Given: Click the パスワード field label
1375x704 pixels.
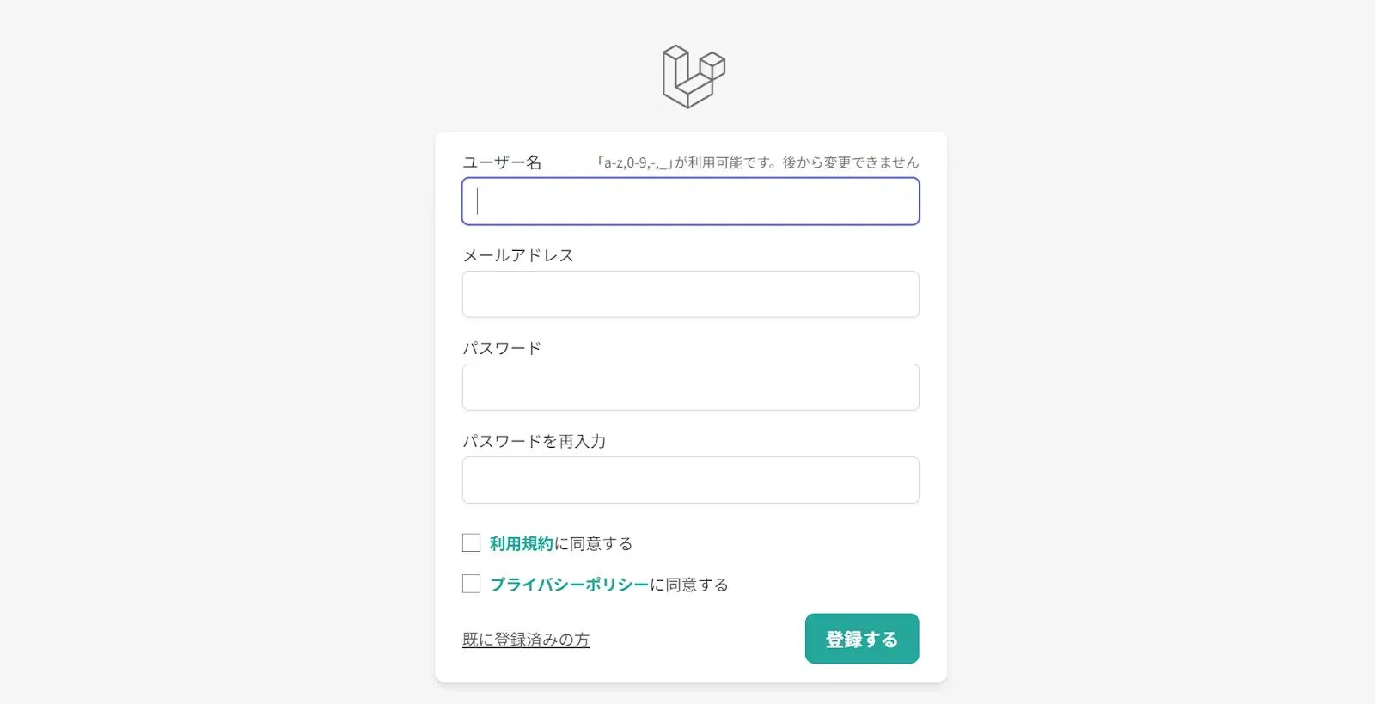Looking at the screenshot, I should [x=502, y=348].
